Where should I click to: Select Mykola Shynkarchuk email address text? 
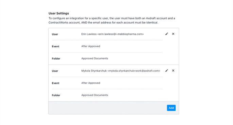point(134,71)
